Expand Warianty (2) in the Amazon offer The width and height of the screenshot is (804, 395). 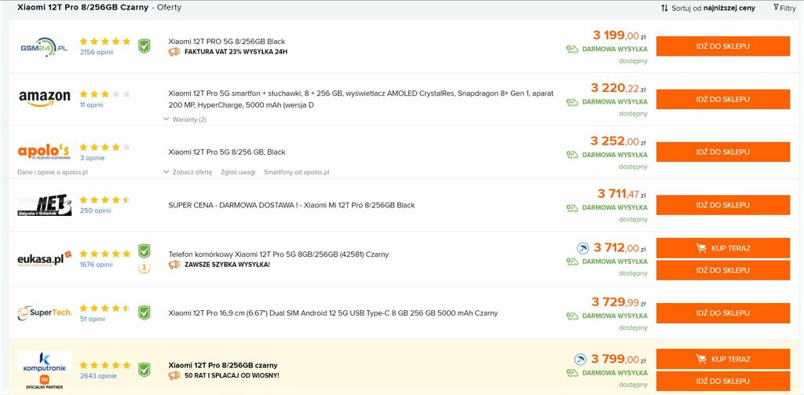tap(185, 119)
